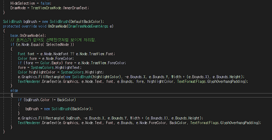Image resolution: width=272 pixels, height=140 pixels.
Task: Click 'bgBrush.Color != BackColor' condition
Action: [50, 100]
